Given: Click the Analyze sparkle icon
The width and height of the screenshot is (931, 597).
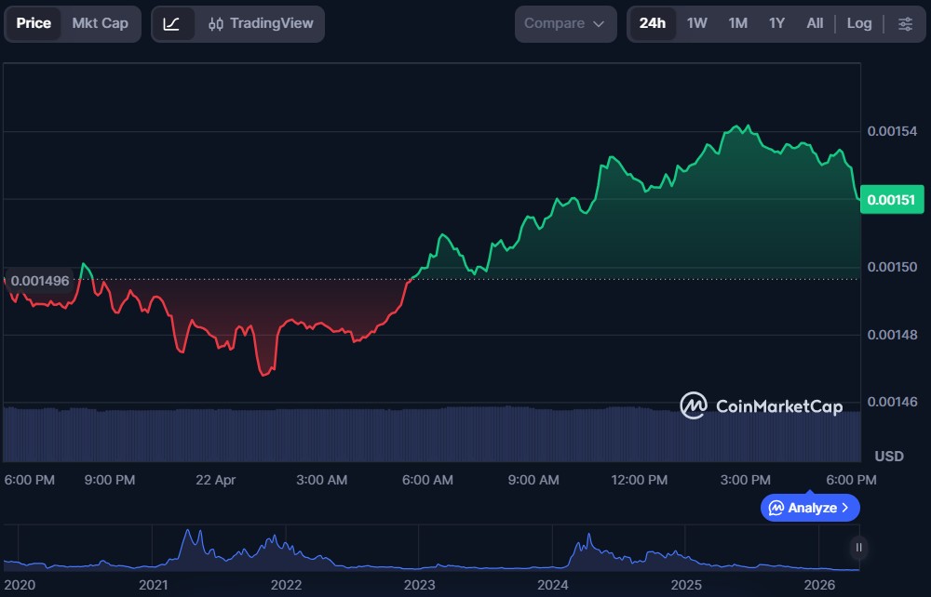Looking at the screenshot, I should point(776,508).
